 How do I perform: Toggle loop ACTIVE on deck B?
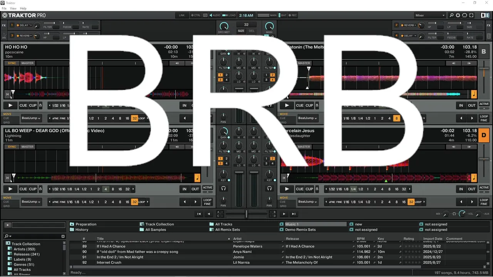click(x=484, y=104)
